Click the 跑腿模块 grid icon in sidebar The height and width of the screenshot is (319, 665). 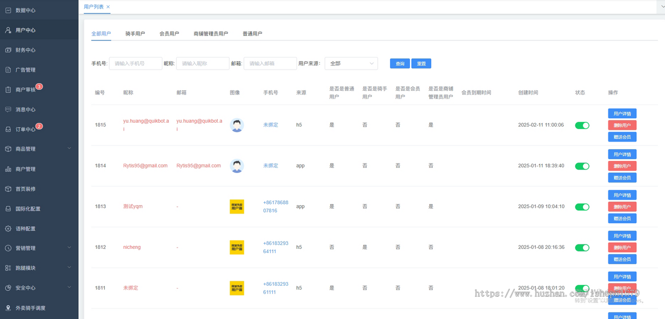click(x=8, y=268)
